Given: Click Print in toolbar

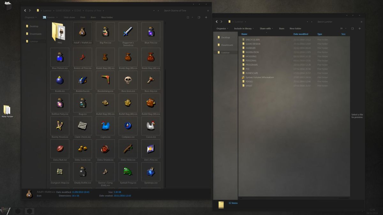Looking at the screenshot, I should click(x=83, y=17).
